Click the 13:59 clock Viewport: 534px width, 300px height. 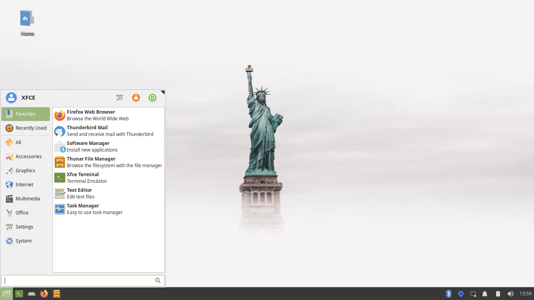pos(525,294)
